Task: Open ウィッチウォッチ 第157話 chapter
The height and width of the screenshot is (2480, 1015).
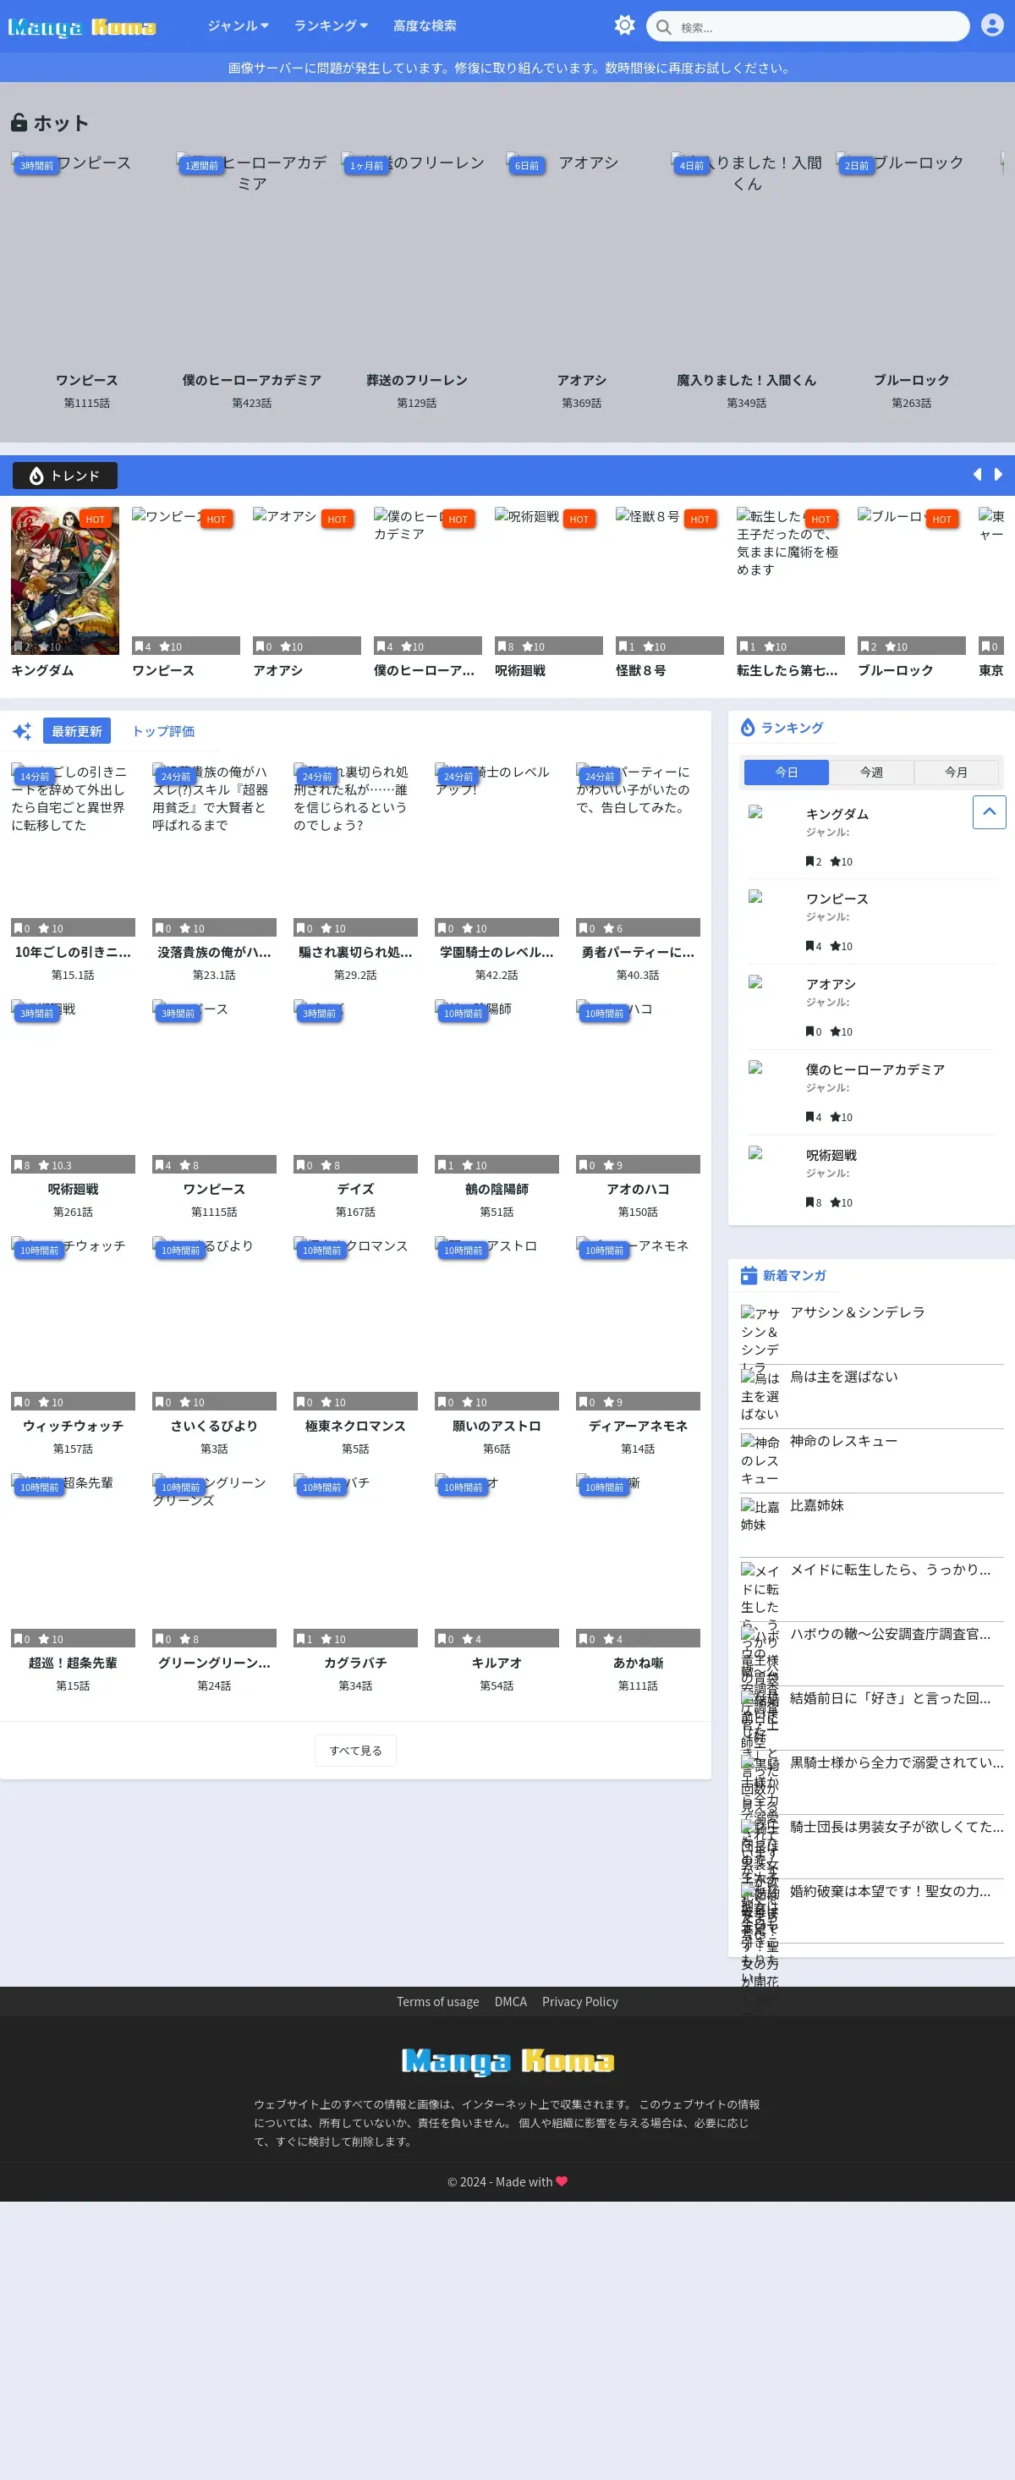Action: click(x=73, y=1449)
